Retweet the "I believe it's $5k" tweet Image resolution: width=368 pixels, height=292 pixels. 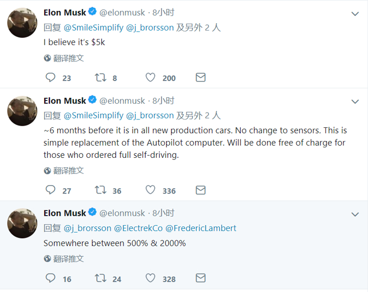point(100,77)
